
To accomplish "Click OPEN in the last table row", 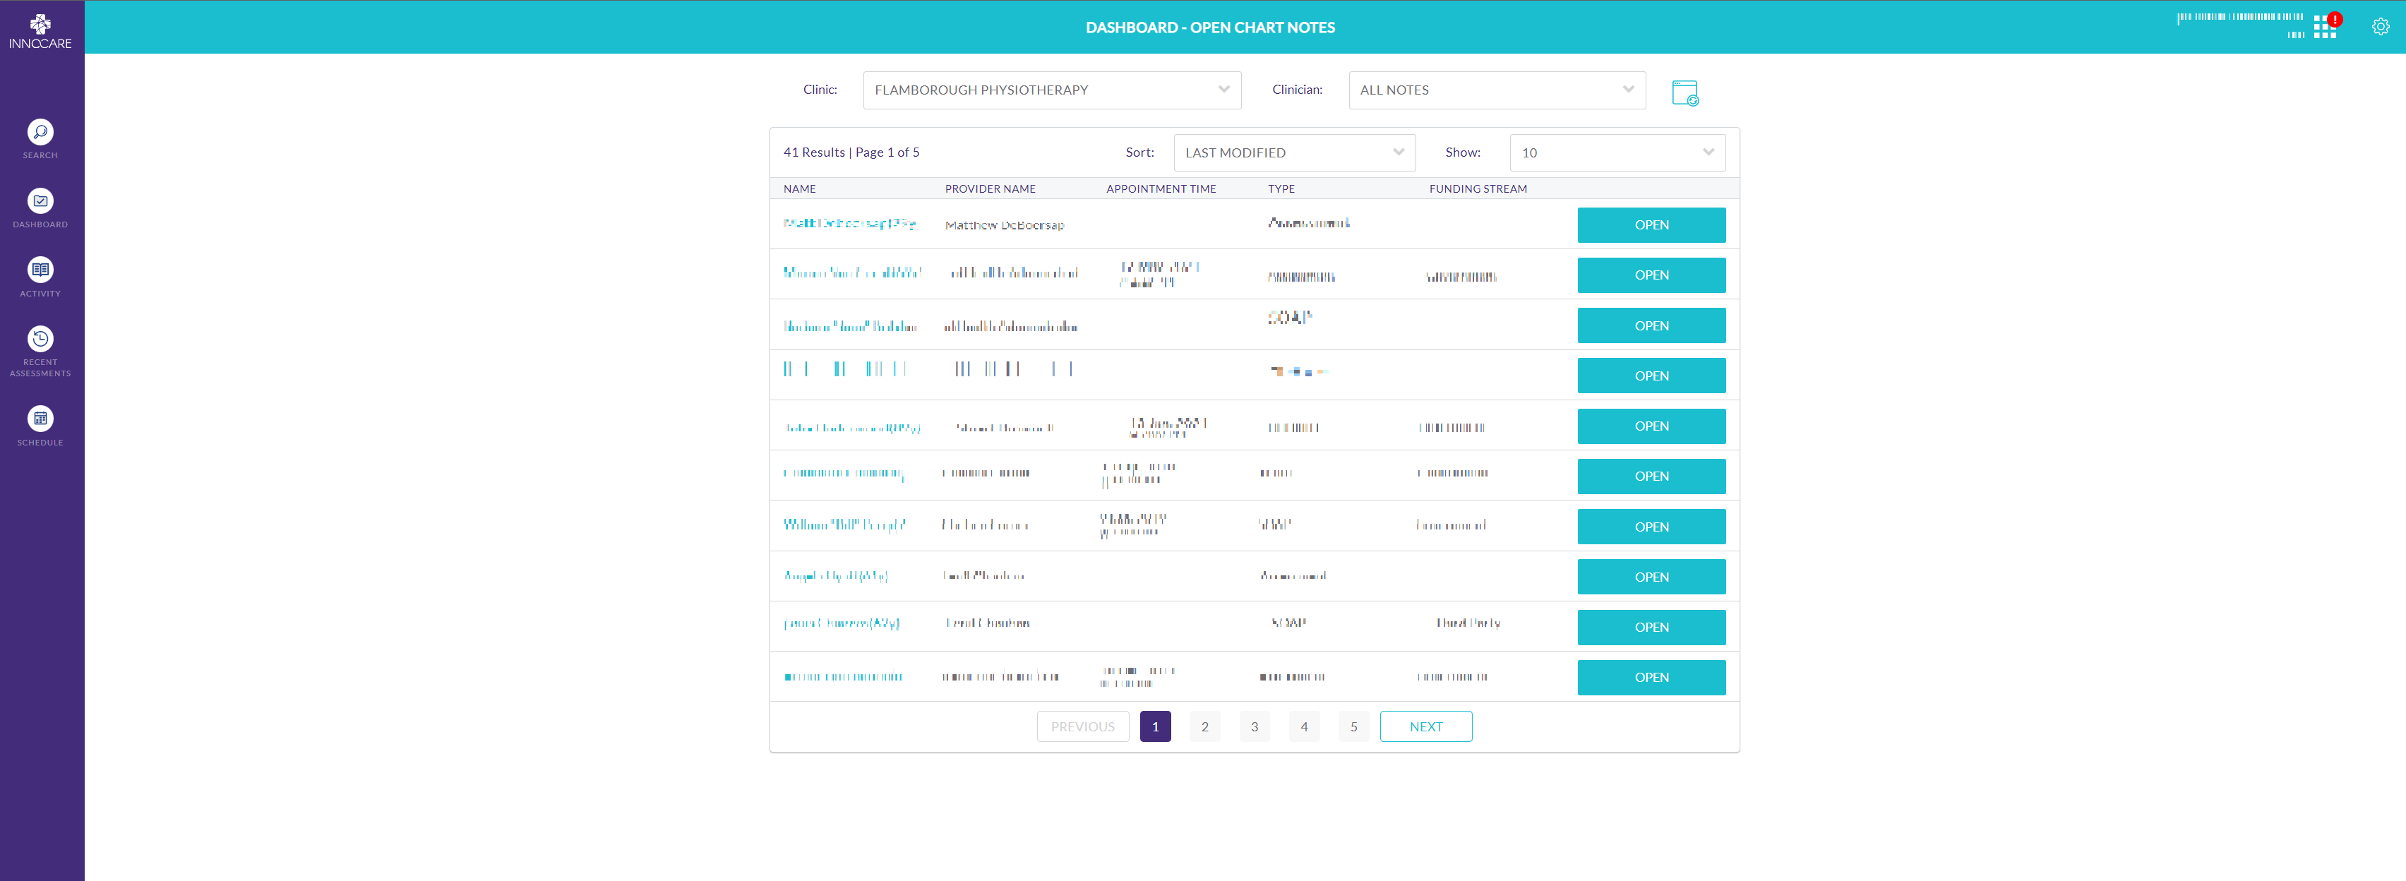I will 1651,677.
